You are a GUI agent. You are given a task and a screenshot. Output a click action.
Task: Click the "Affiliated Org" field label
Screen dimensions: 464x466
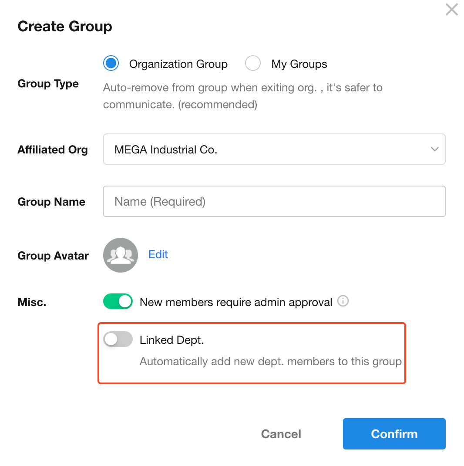tap(53, 150)
